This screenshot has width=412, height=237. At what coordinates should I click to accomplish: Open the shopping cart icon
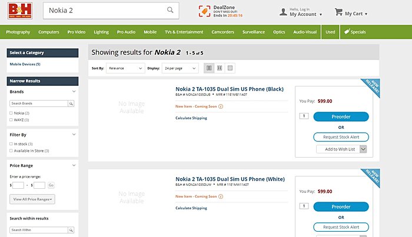tap(338, 12)
